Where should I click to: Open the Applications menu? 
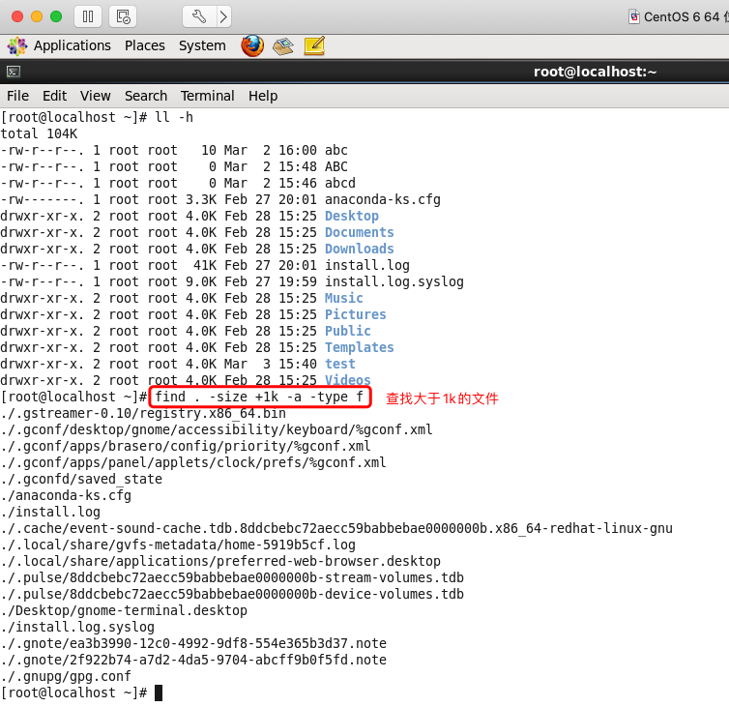[73, 45]
